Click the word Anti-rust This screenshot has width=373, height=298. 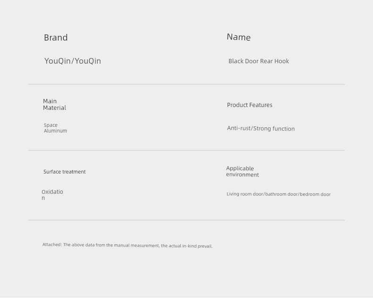click(239, 128)
